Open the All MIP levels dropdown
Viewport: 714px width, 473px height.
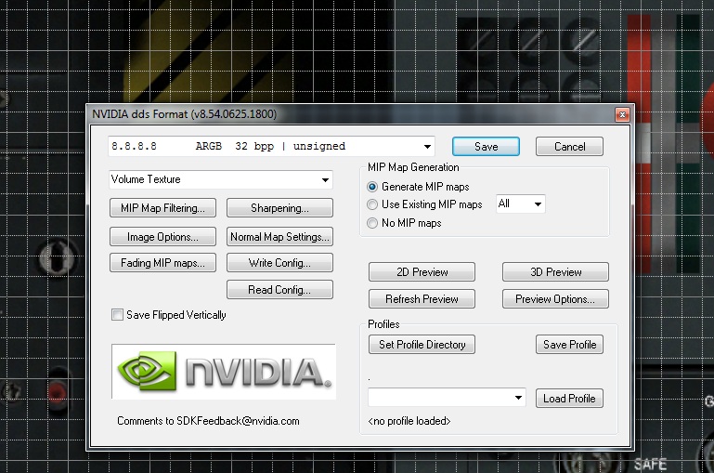pos(521,204)
